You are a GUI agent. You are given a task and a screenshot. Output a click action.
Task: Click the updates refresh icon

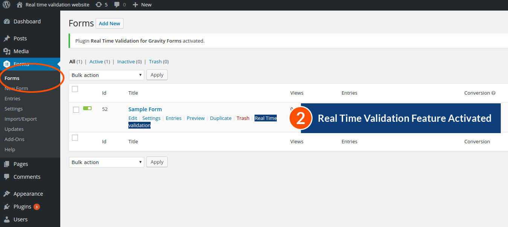pos(99,5)
